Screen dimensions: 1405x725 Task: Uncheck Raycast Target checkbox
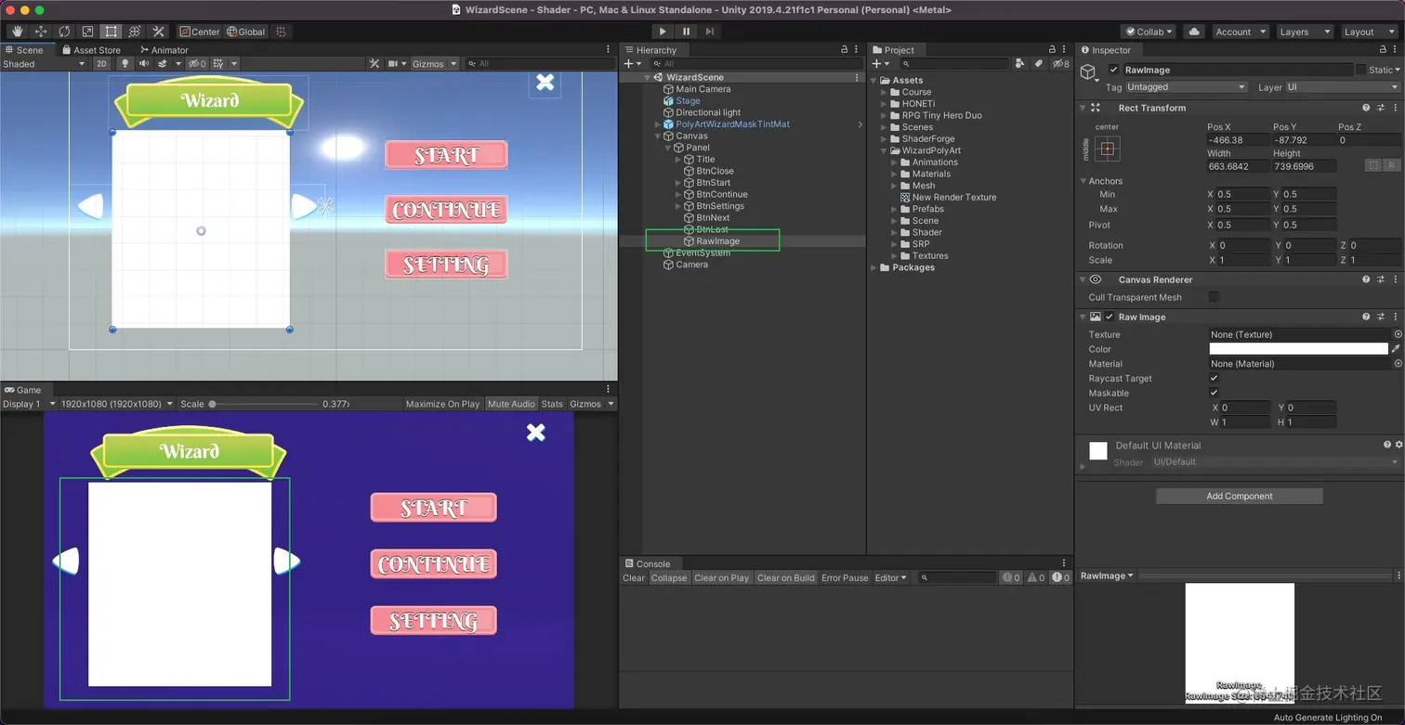tap(1214, 379)
